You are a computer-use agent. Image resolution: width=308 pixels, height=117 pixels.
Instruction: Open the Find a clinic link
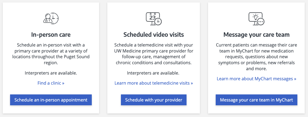pyautogui.click(x=51, y=83)
